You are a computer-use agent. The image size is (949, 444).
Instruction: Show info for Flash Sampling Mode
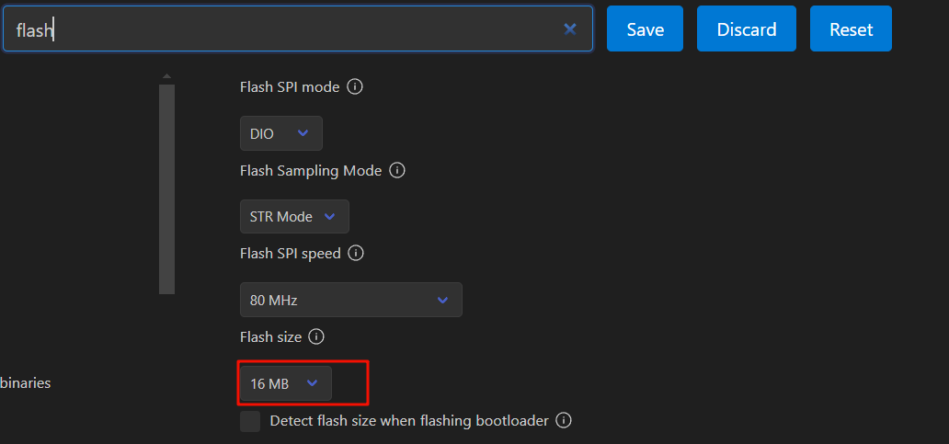click(397, 171)
